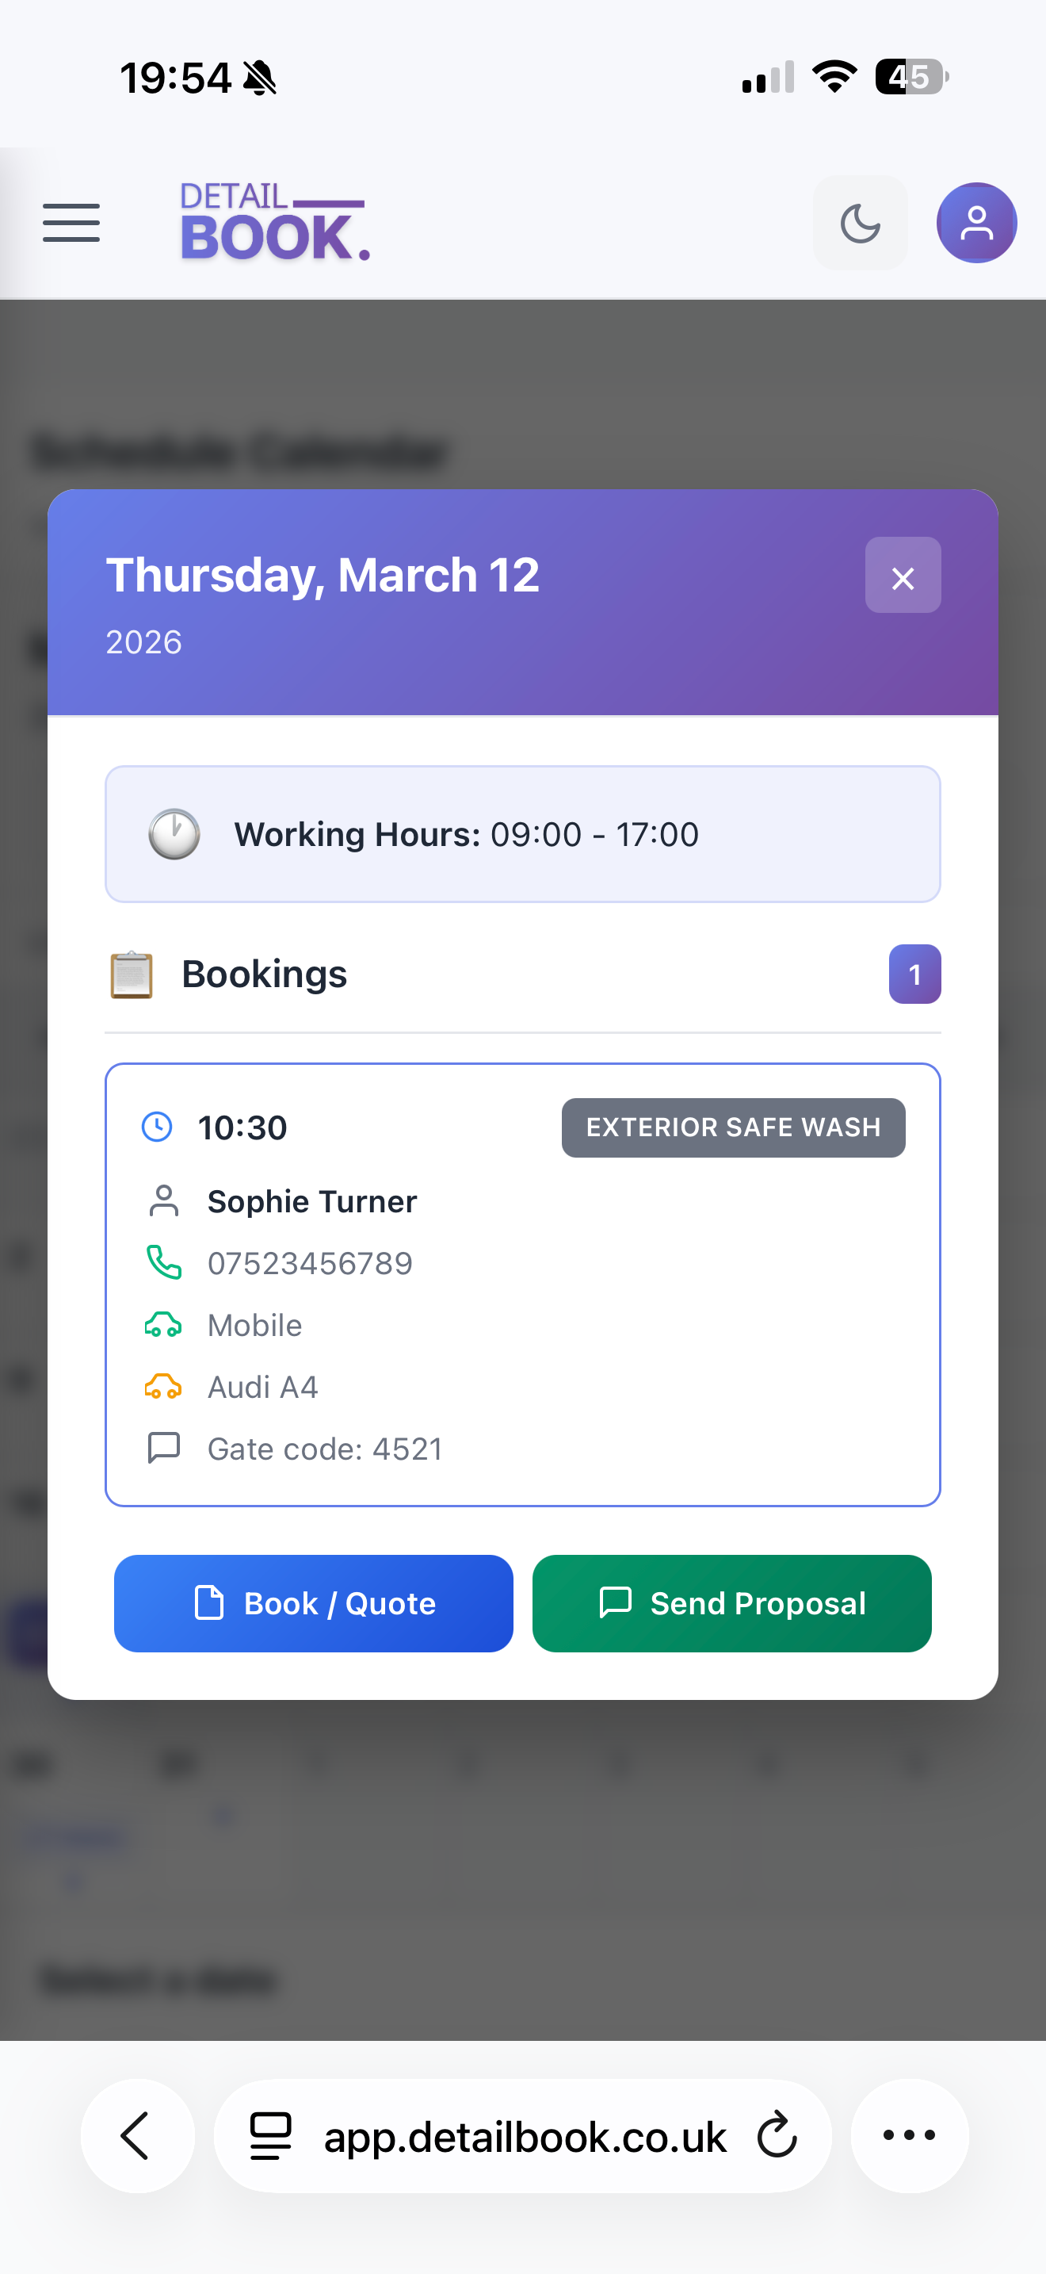Tap the Gate code note comment icon
Screen dimensions: 1046x2274
(163, 1449)
